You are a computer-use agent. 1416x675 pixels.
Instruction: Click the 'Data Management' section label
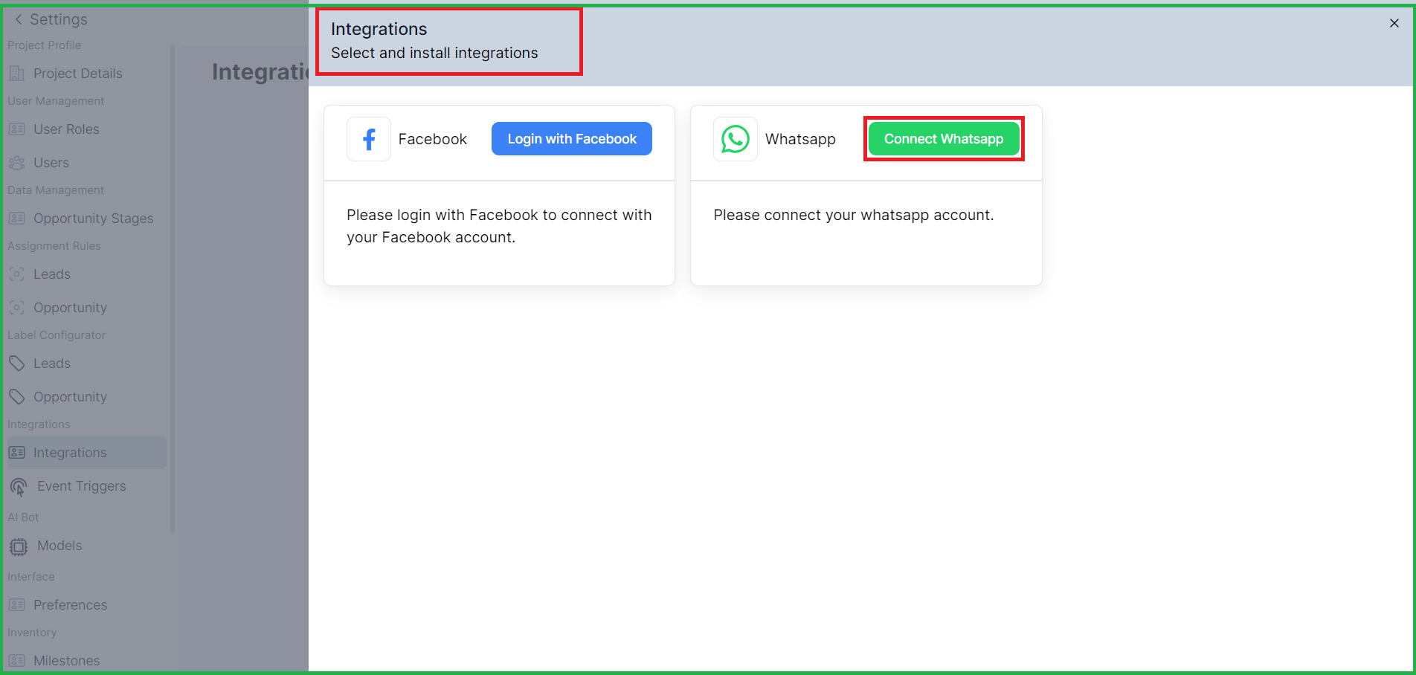tap(56, 190)
